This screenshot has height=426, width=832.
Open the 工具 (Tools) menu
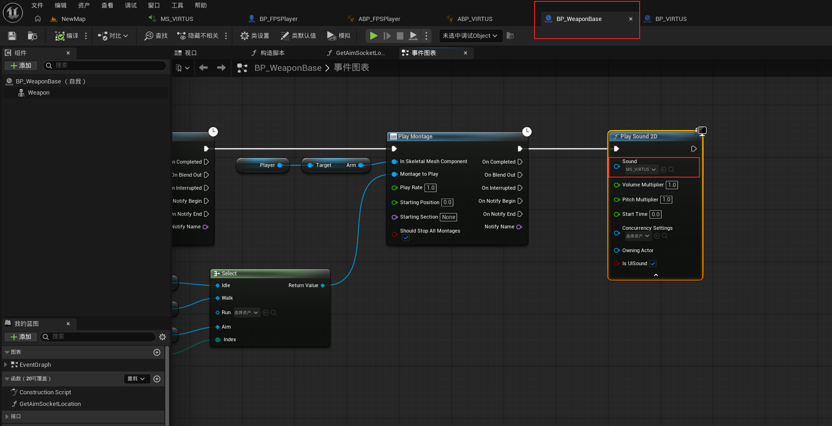tap(177, 6)
